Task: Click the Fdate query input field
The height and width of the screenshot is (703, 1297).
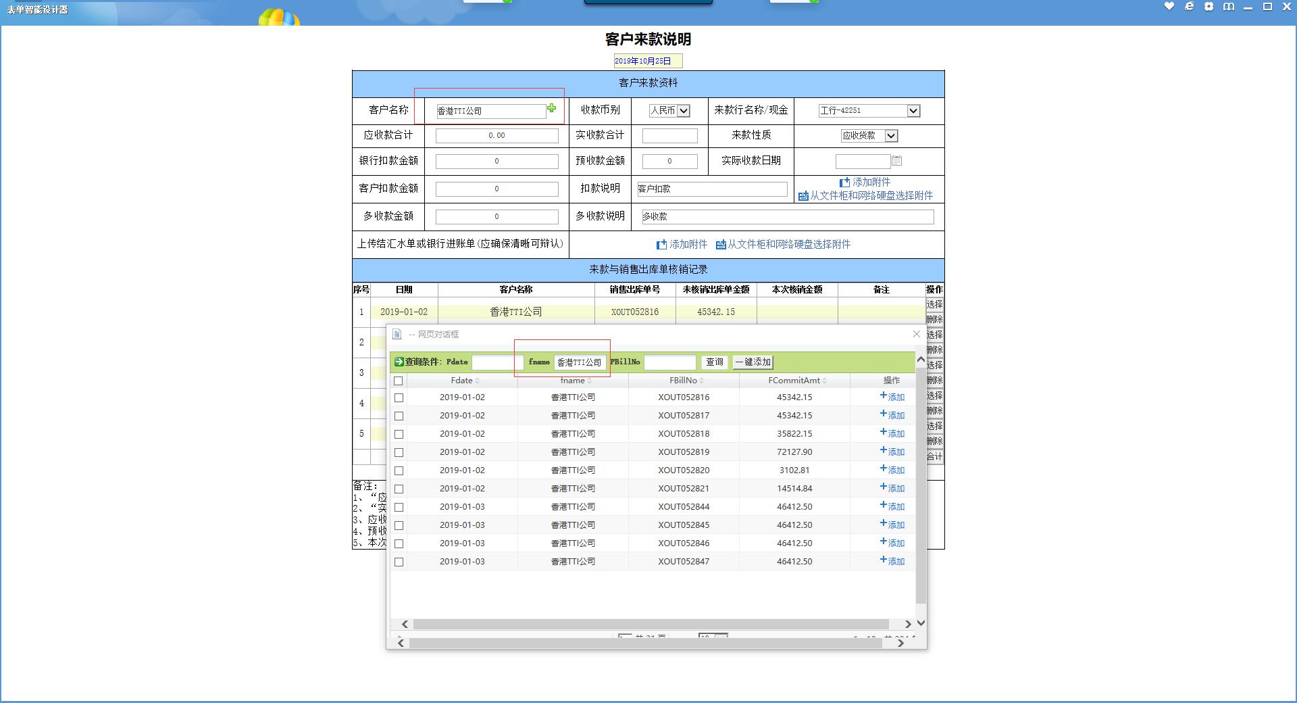Action: point(497,362)
